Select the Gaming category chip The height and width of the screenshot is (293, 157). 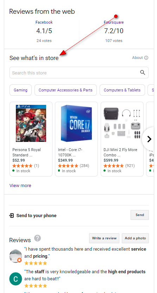pyautogui.click(x=20, y=90)
